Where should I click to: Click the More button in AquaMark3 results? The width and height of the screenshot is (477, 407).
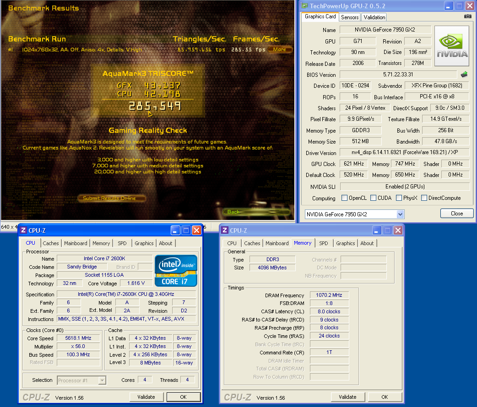[280, 49]
